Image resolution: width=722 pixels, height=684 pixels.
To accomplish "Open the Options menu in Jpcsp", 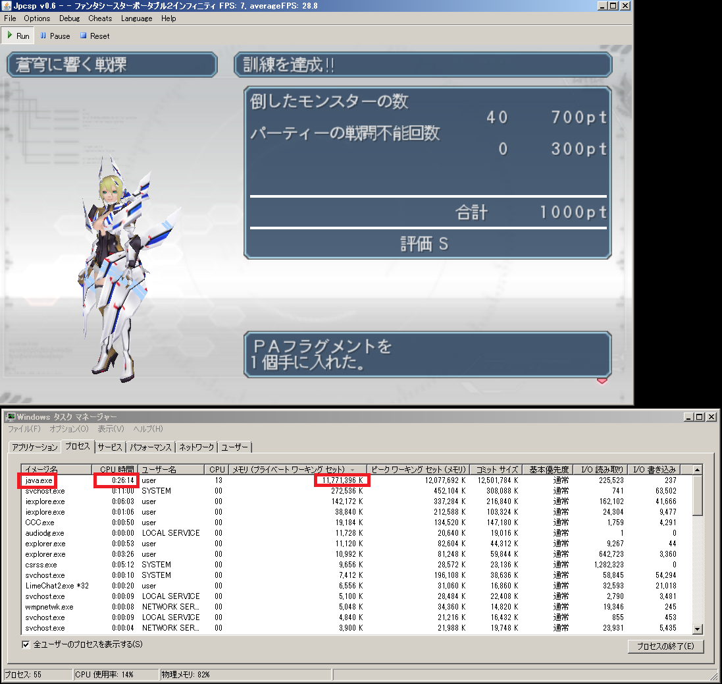I will 37,18.
